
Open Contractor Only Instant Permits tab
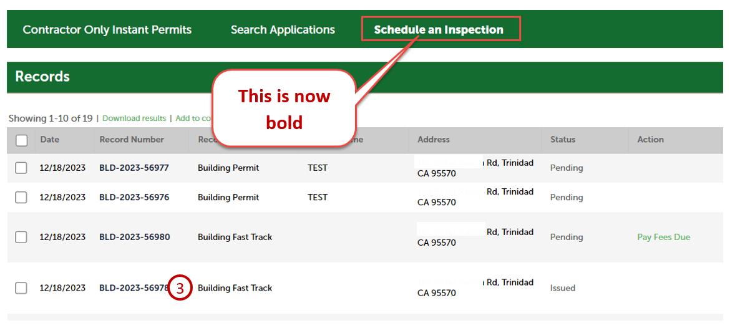coord(107,29)
